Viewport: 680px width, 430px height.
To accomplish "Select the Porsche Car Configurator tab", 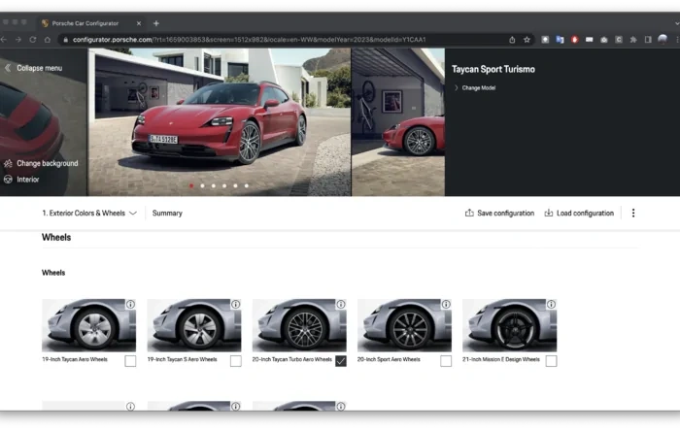I will pos(91,23).
